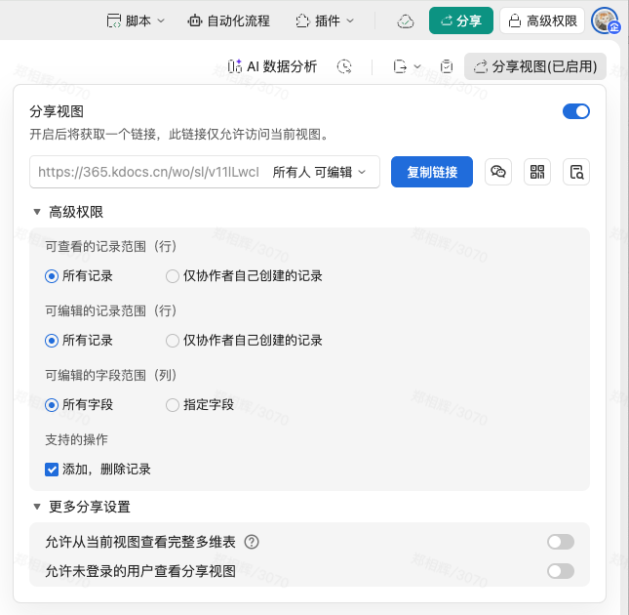
Task: Click the 复制链接 button
Action: coord(432,172)
